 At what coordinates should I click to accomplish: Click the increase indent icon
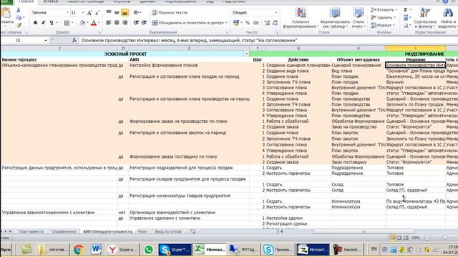(x=144, y=22)
